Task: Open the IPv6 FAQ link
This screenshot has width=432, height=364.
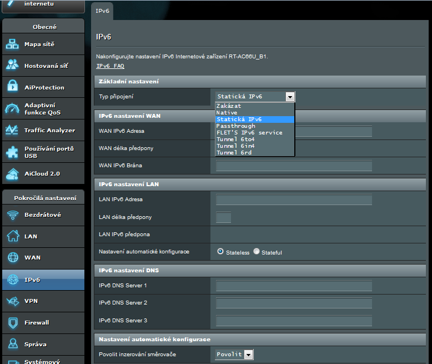Action: pyautogui.click(x=110, y=66)
